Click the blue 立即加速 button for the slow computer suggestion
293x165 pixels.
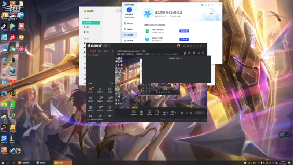click(x=184, y=39)
